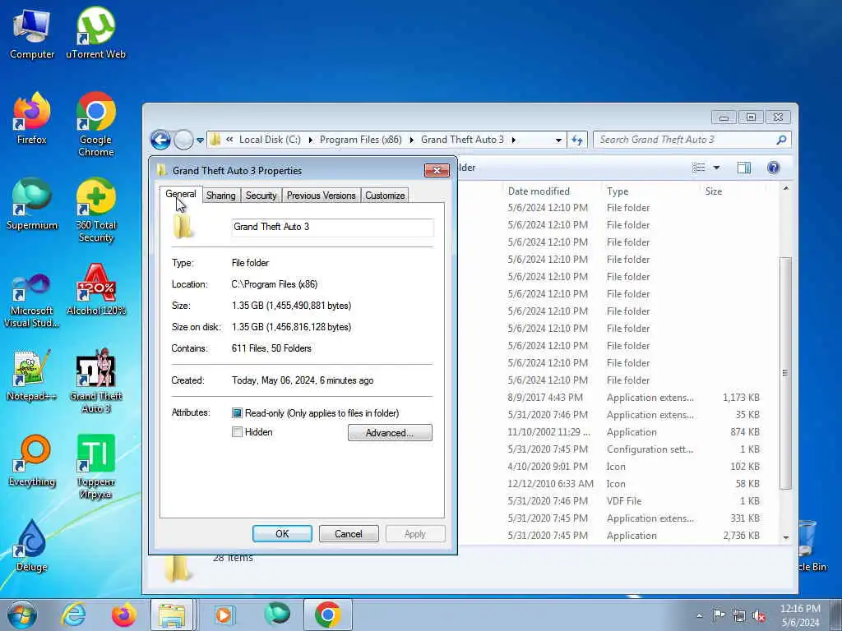This screenshot has width=842, height=631.
Task: Open the Deluge desktop shortcut
Action: pyautogui.click(x=32, y=546)
